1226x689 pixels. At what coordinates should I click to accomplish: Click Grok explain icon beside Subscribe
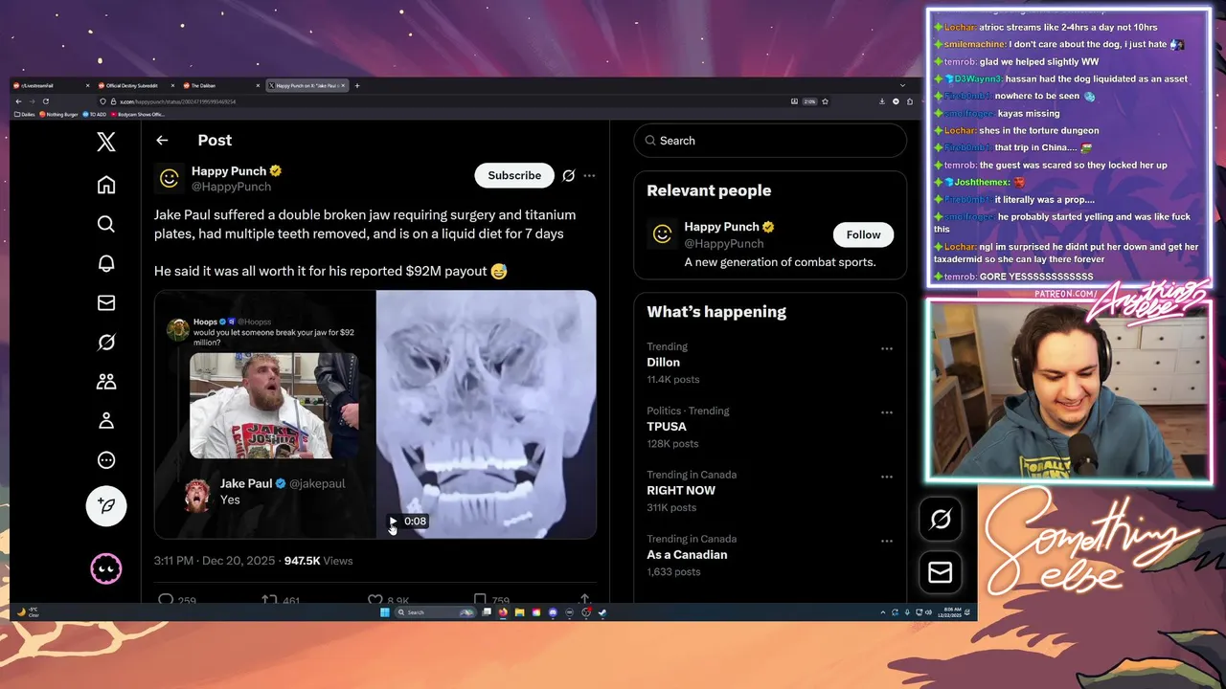(568, 175)
